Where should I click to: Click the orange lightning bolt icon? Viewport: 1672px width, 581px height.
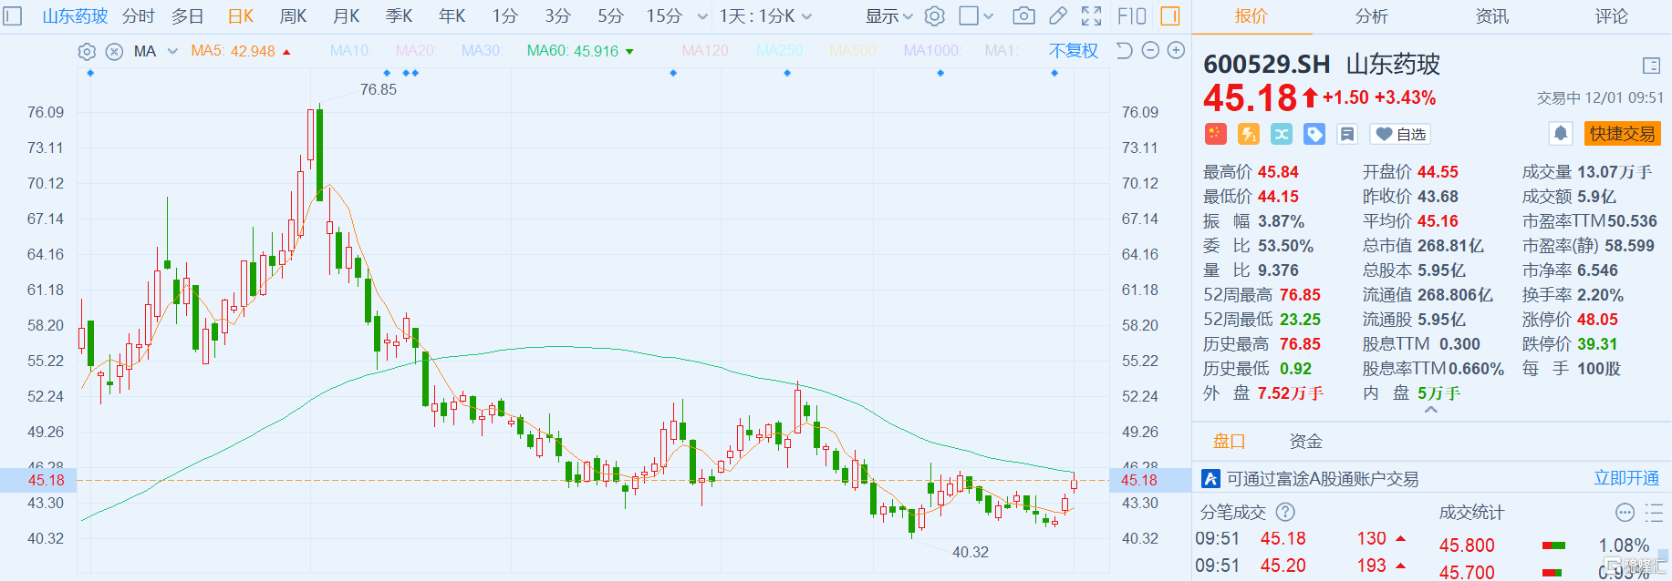pyautogui.click(x=1249, y=134)
